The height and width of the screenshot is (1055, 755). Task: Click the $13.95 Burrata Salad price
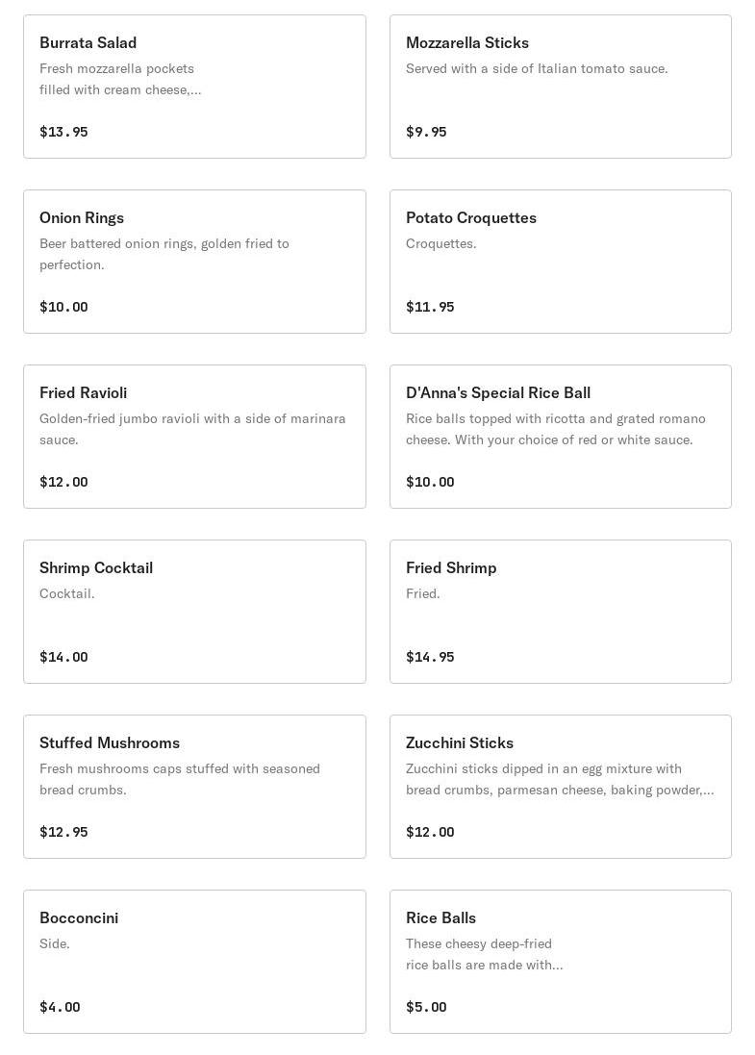point(63,132)
